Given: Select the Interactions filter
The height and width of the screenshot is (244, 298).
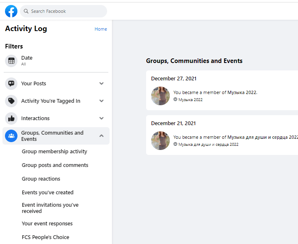Looking at the screenshot, I should pos(56,118).
